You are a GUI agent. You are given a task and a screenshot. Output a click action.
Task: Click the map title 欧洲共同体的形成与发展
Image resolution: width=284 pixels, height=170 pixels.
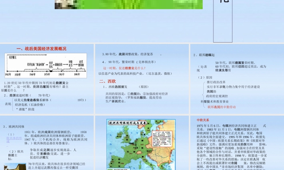coord(128,123)
